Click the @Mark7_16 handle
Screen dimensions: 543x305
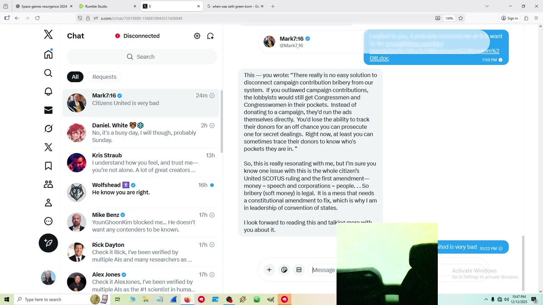(291, 46)
